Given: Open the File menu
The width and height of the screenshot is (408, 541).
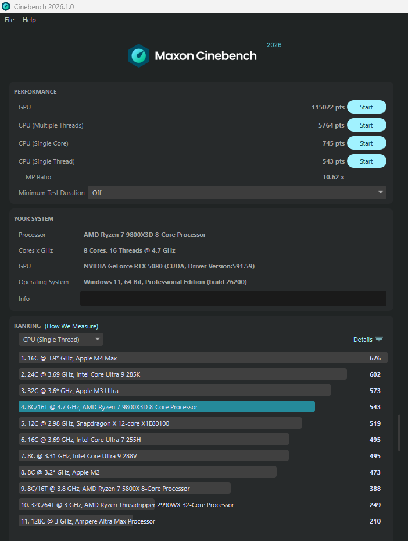Looking at the screenshot, I should click(x=9, y=20).
